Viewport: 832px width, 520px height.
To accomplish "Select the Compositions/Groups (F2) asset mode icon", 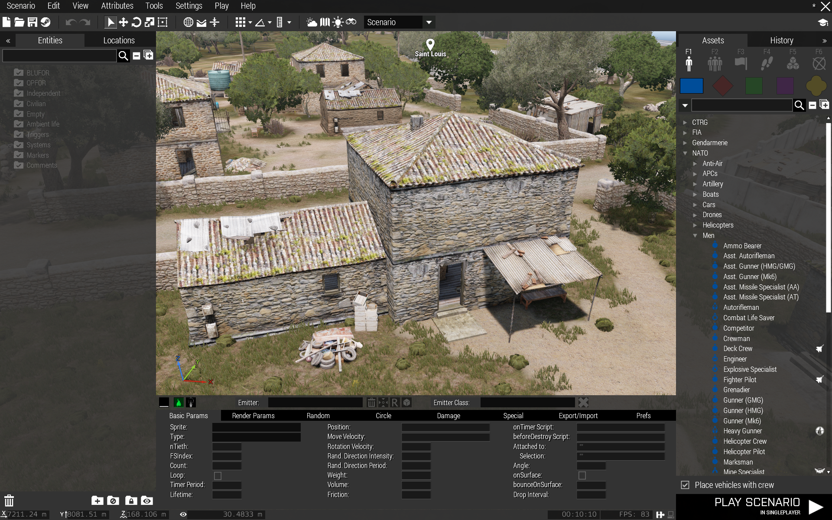I will click(715, 63).
